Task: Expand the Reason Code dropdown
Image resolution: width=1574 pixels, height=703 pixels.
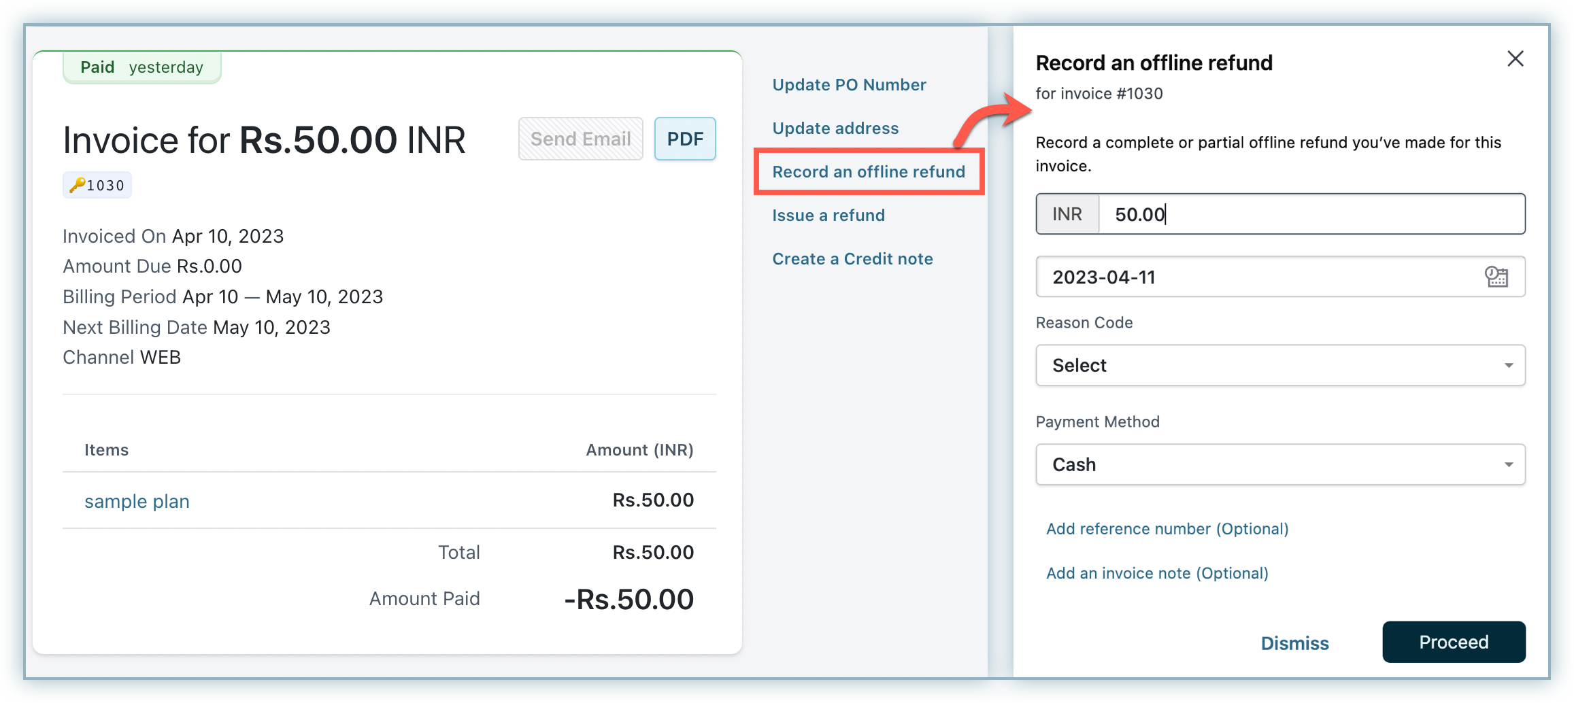Action: click(1279, 366)
